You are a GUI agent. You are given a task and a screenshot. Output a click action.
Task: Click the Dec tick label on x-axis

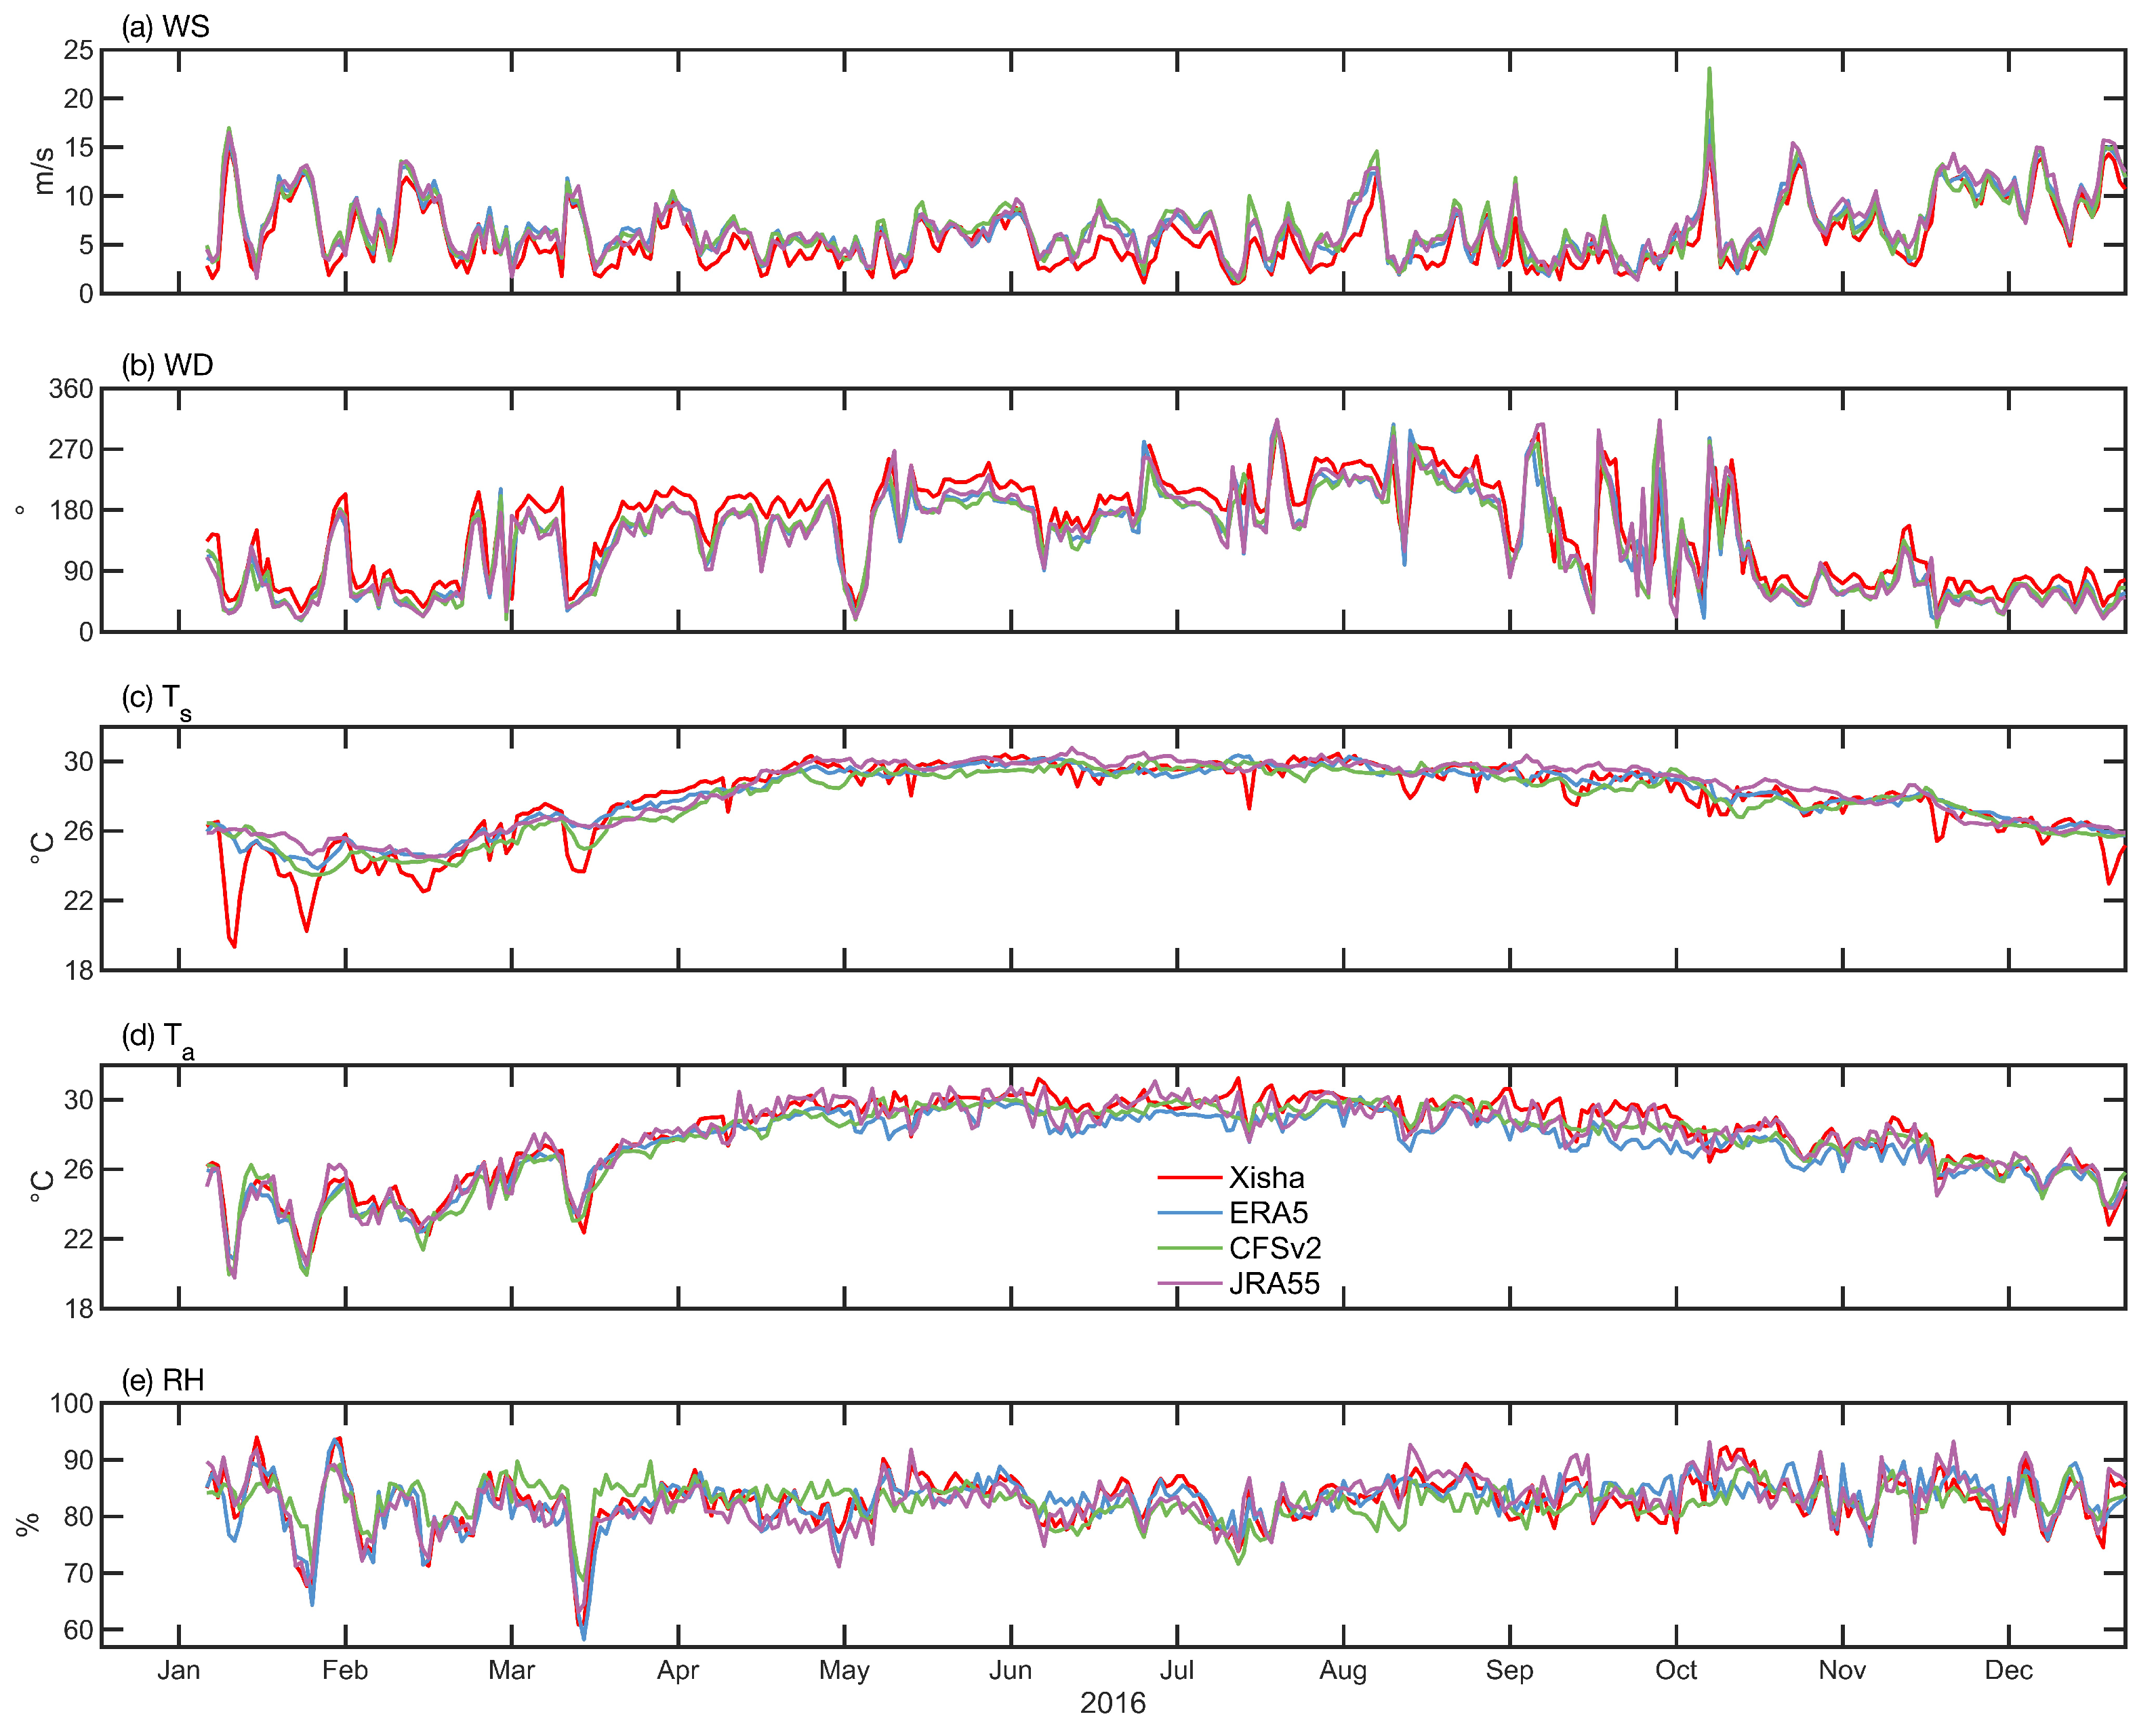(2008, 1670)
